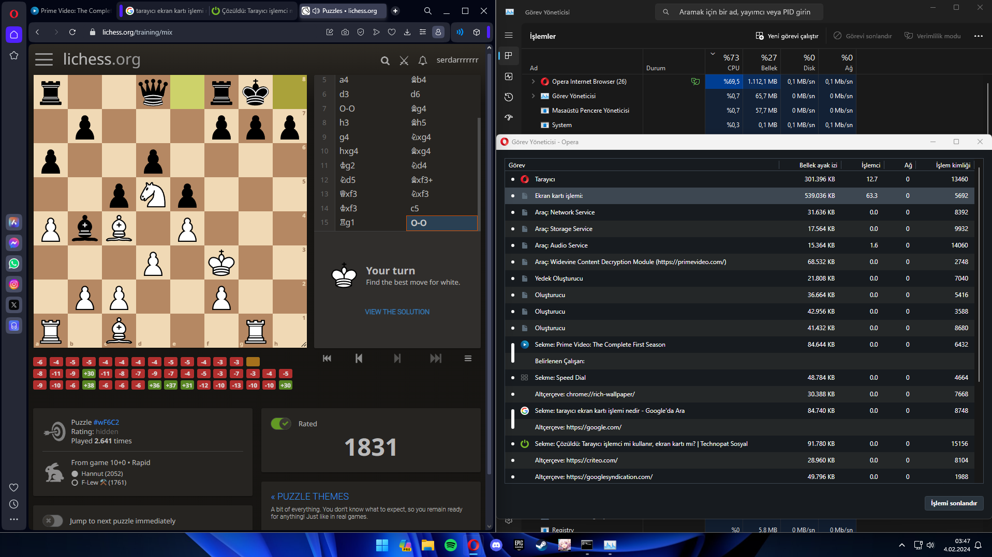
Task: Toggle the Rated puzzle switch
Action: (281, 424)
